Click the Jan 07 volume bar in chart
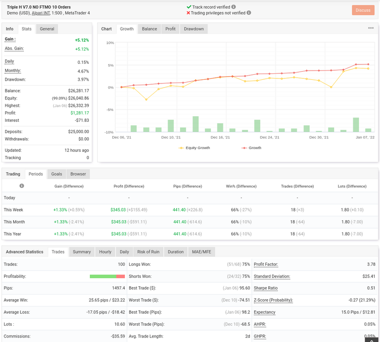380x342 pixels. [368, 130]
